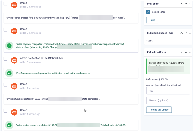Click the Refund via Omise button
The height and width of the screenshot is (131, 193).
[x=159, y=110]
